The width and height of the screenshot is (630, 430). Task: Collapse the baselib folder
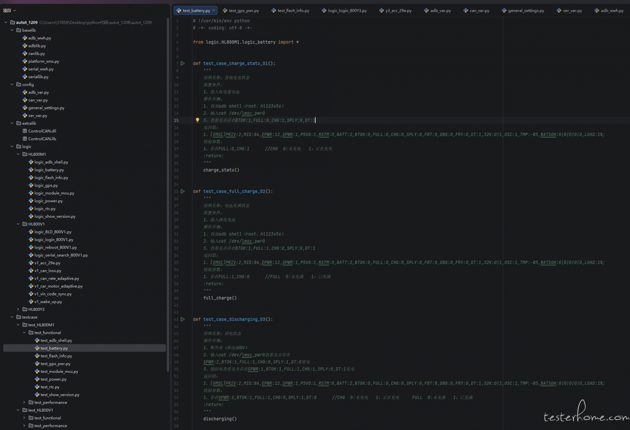(x=12, y=30)
